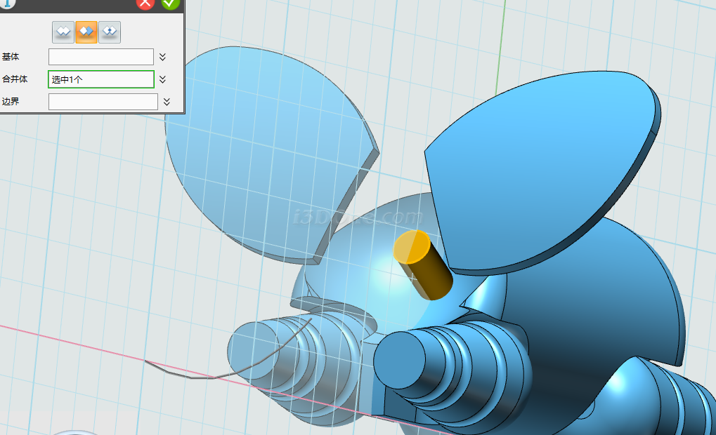The width and height of the screenshot is (716, 435).
Task: Click the 合并体 field showing 选中1个
Action: [100, 79]
